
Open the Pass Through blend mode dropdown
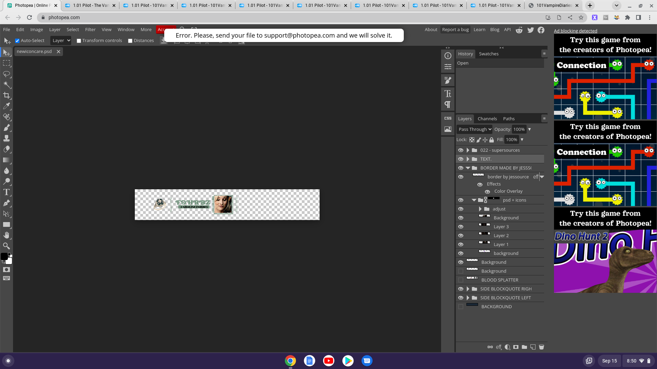pos(475,129)
